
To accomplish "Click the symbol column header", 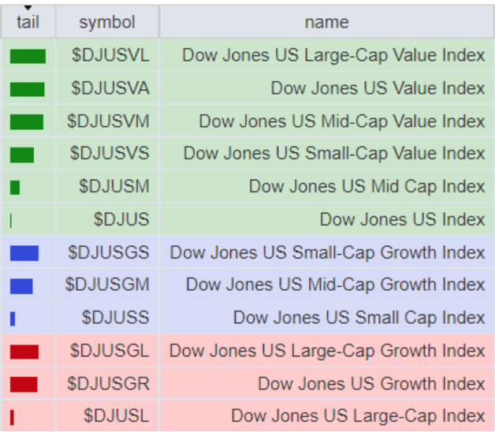I will (107, 22).
